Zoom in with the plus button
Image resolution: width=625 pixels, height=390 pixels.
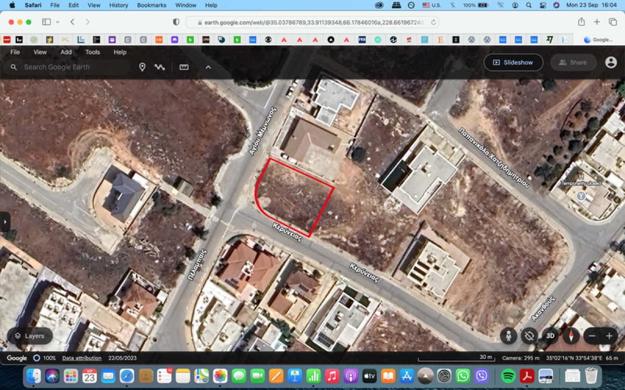pyautogui.click(x=609, y=336)
